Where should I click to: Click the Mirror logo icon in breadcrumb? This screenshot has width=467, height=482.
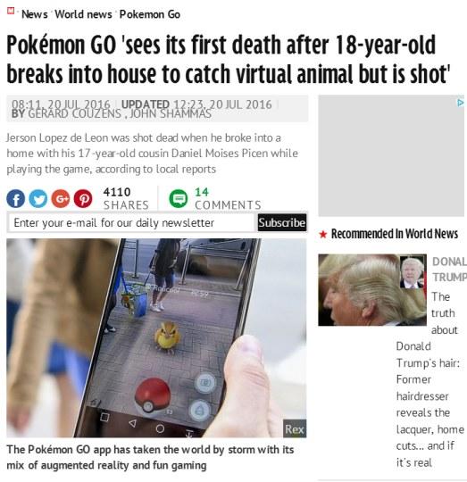[x=11, y=11]
